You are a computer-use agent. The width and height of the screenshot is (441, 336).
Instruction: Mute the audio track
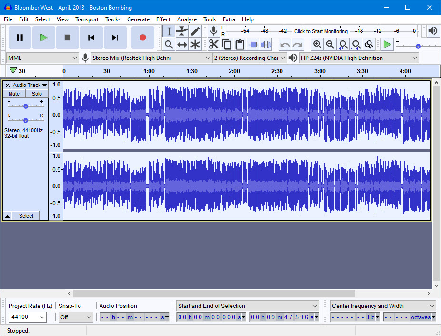tap(14, 94)
